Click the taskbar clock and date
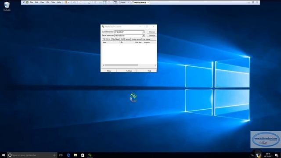The height and width of the screenshot is (158, 281). [268, 155]
